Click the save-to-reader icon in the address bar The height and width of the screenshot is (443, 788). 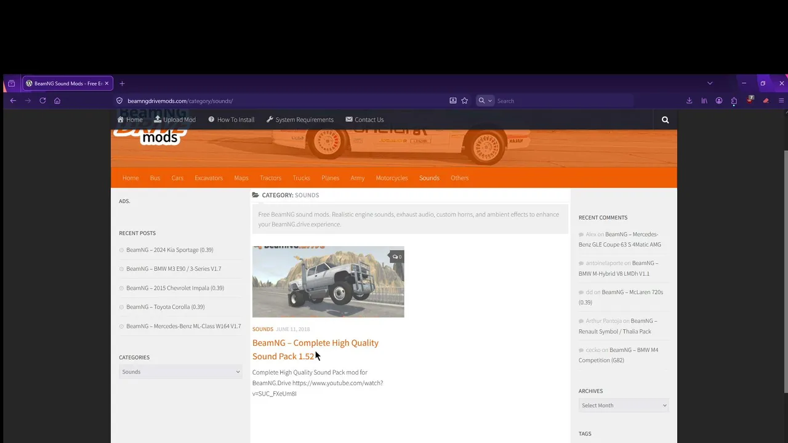click(x=453, y=101)
